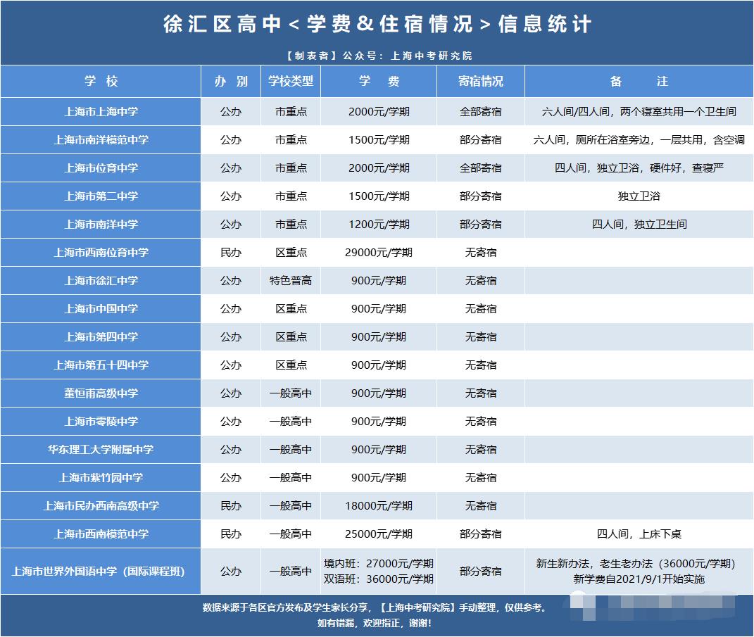Click the 上海市南洋模范中学 school name
Screen dimensions: 754x637
pos(101,139)
